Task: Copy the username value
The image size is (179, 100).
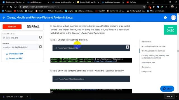Action: [40, 47]
